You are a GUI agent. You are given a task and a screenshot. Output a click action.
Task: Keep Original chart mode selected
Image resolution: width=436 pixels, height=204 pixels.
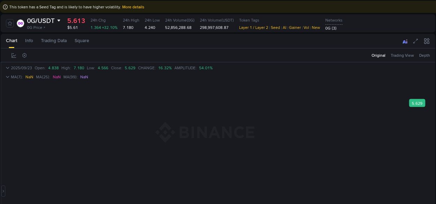pos(378,55)
